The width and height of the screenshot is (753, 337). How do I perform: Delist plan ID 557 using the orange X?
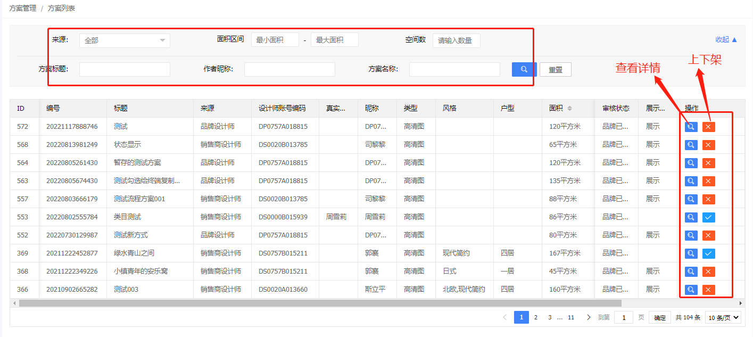tap(708, 199)
